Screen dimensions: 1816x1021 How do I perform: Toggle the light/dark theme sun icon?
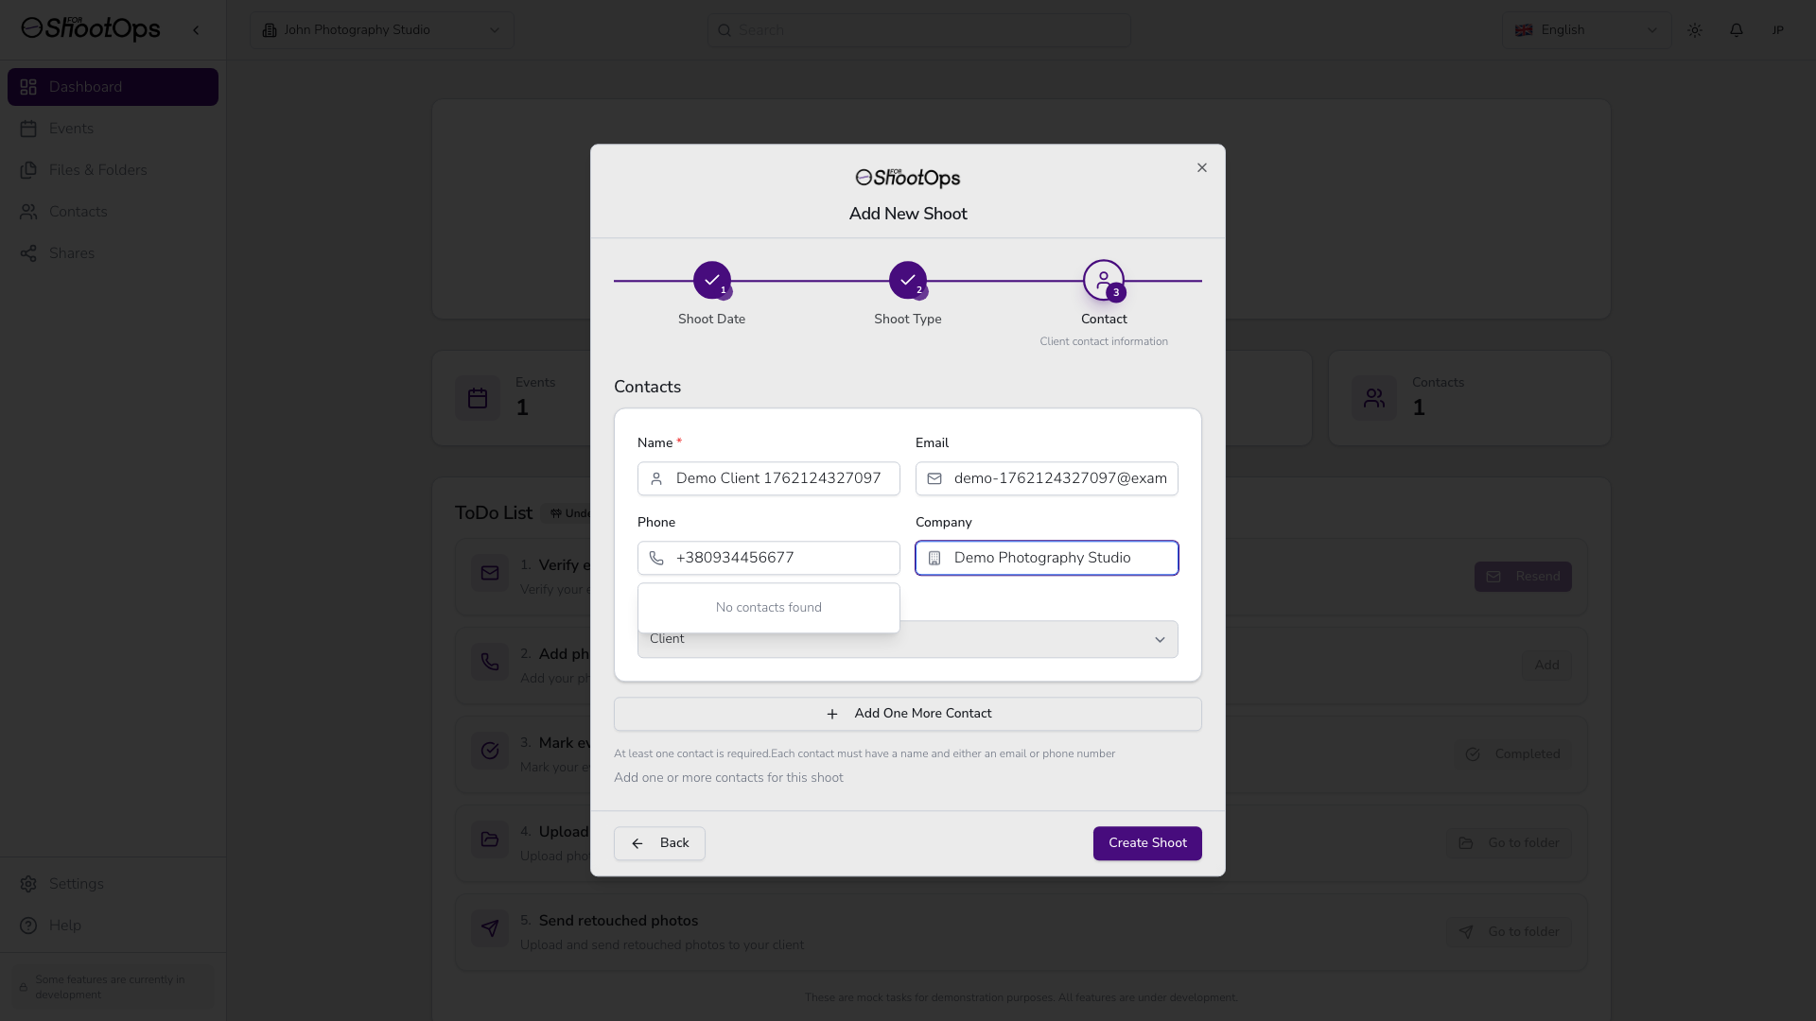click(1694, 30)
